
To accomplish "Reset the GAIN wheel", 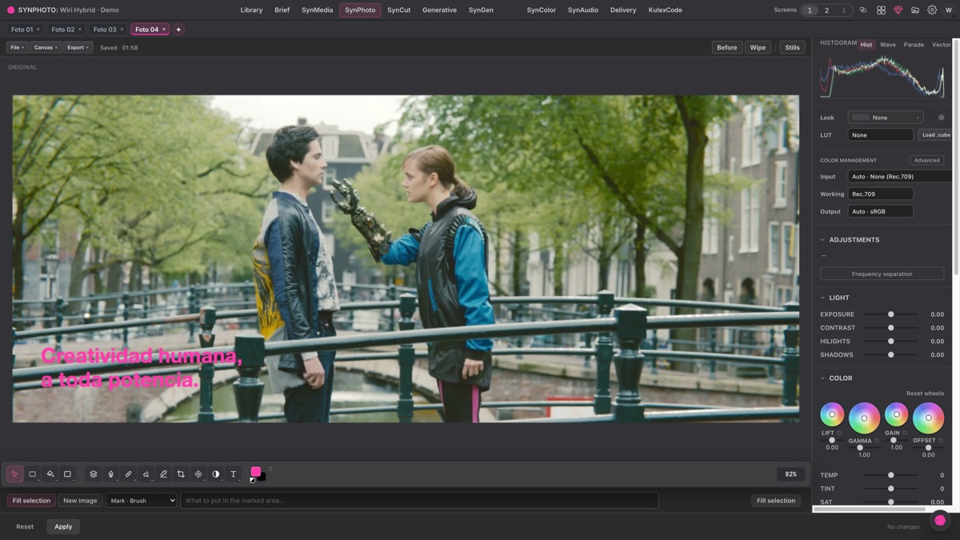I will (x=905, y=433).
